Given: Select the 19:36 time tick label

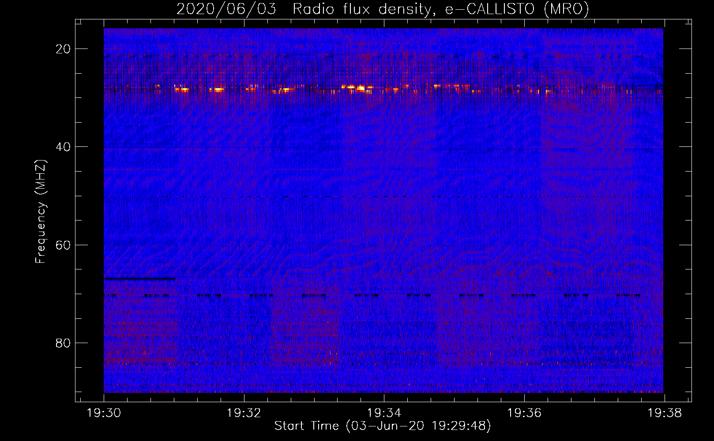Looking at the screenshot, I should [524, 413].
